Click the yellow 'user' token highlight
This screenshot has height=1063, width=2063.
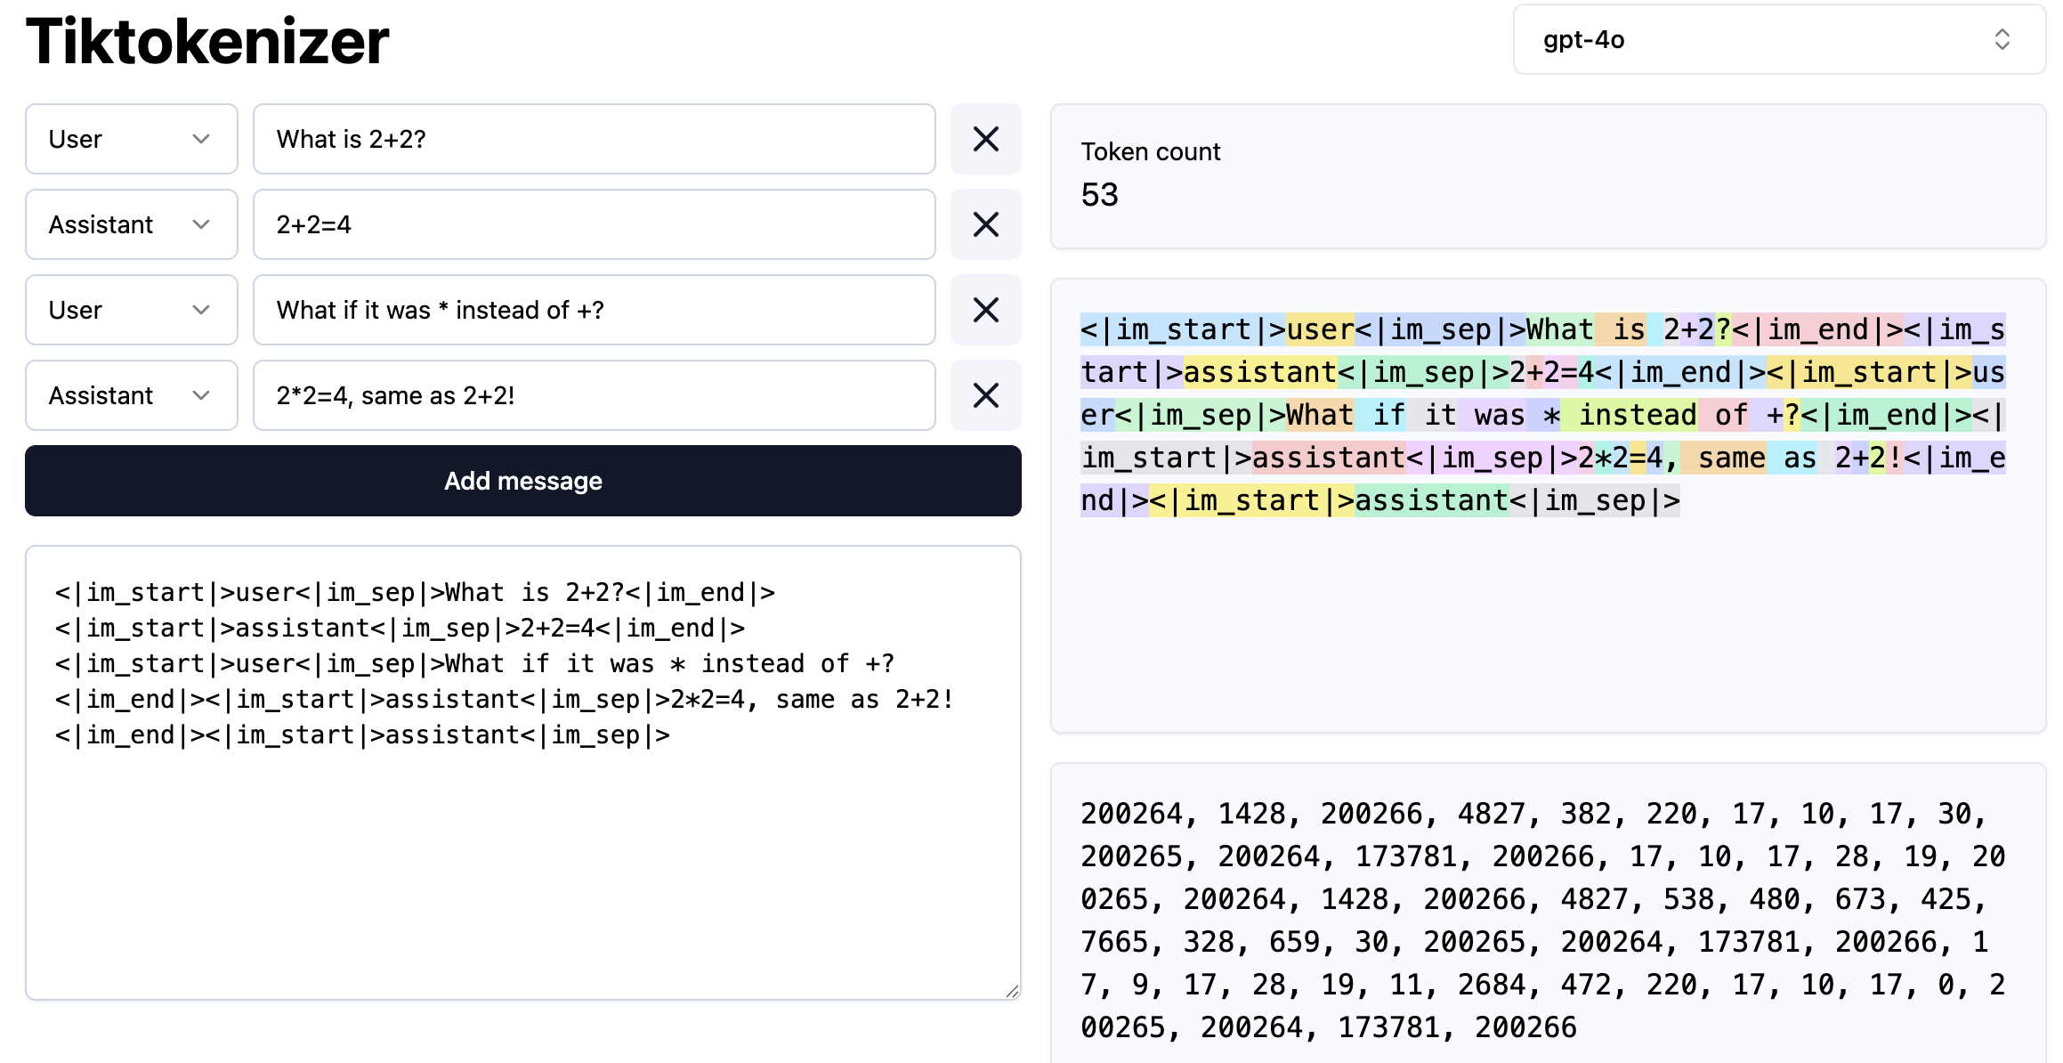pos(1320,330)
